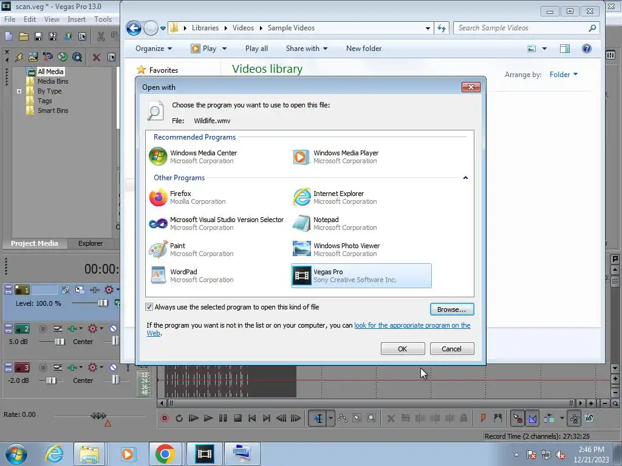Open the Edit menu in Vegas Pro
Image resolution: width=622 pixels, height=466 pixels.
(x=30, y=19)
